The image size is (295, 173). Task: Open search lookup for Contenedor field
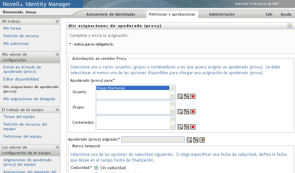[180, 127]
